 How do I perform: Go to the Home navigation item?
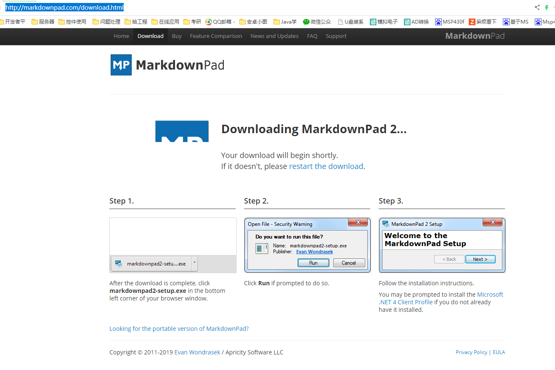pyautogui.click(x=121, y=36)
